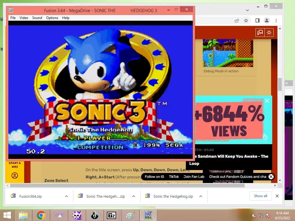The height and width of the screenshot is (221, 295).
Task: Click COMPETITION on Sonic 3 title screen
Action: pos(100,147)
